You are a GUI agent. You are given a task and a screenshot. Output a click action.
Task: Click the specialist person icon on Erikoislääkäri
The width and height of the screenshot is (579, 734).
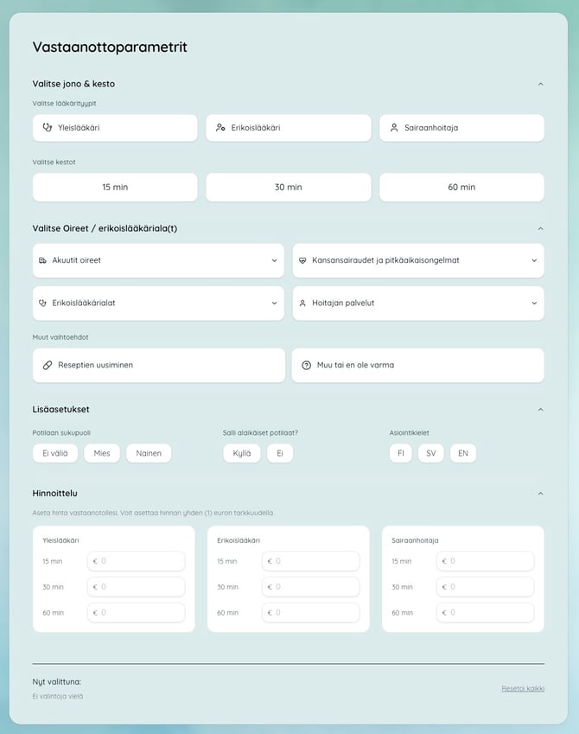[220, 127]
